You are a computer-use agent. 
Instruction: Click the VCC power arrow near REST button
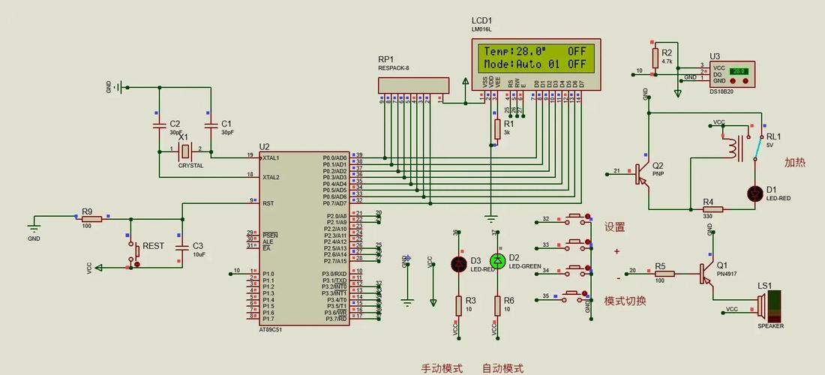98,268
